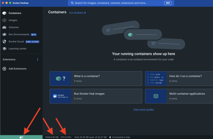Click the View more guides link
This screenshot has width=213, height=139.
coord(144,109)
